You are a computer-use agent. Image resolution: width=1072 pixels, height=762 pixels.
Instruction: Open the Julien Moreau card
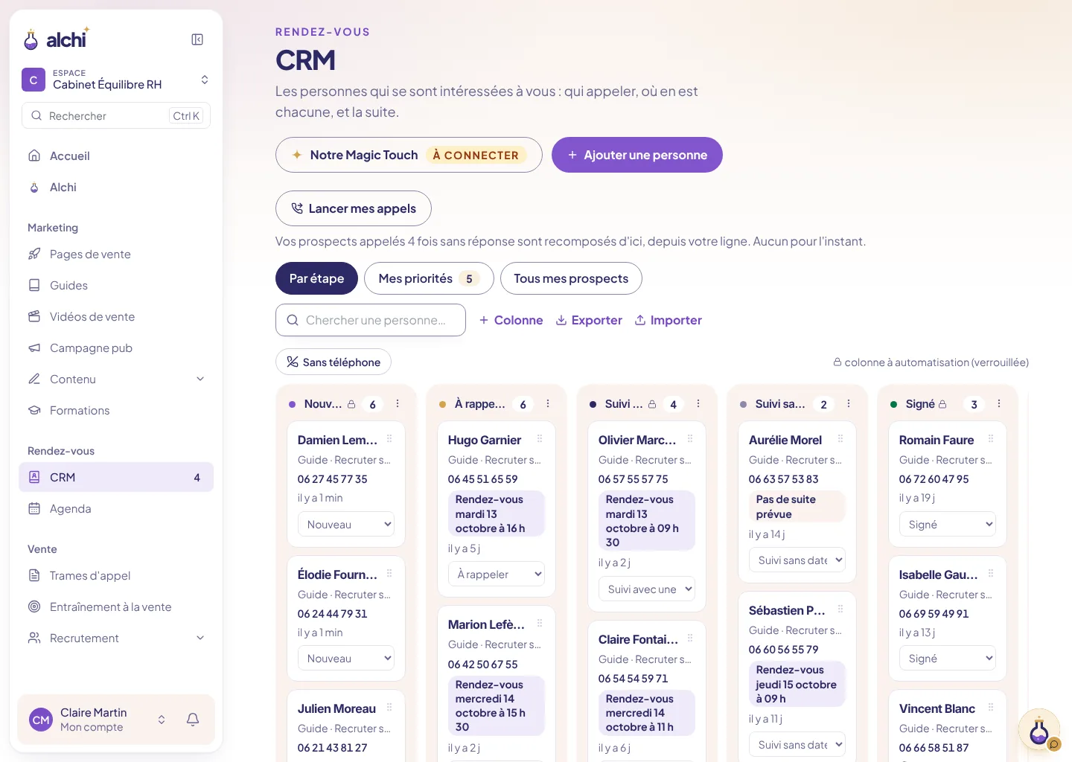point(346,726)
